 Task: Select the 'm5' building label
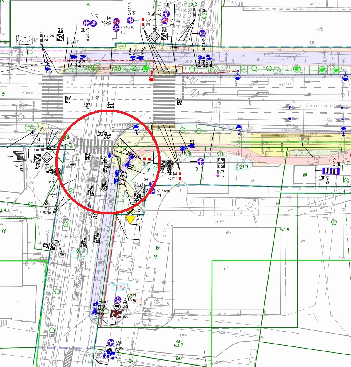(319, 29)
